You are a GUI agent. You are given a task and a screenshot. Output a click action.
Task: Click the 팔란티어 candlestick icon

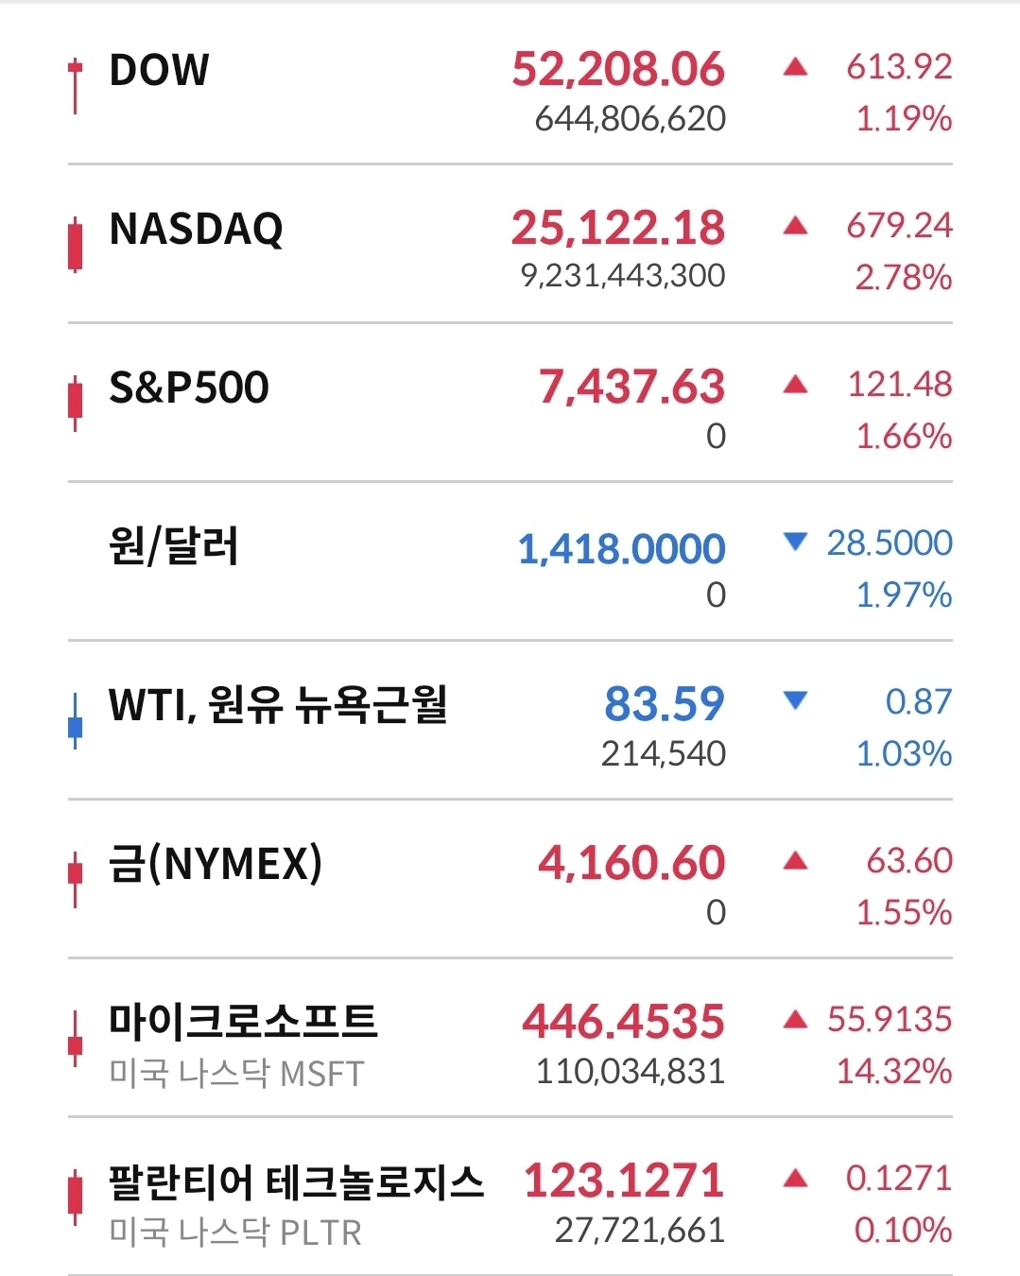[x=75, y=1198]
